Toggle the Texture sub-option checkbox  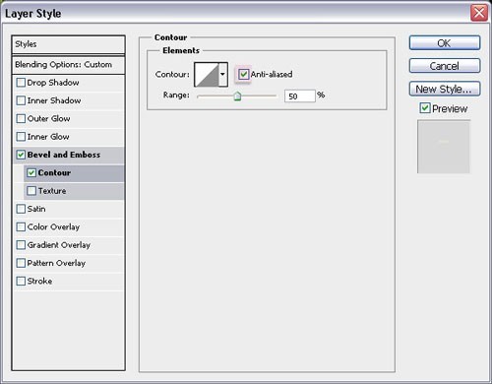click(x=31, y=191)
